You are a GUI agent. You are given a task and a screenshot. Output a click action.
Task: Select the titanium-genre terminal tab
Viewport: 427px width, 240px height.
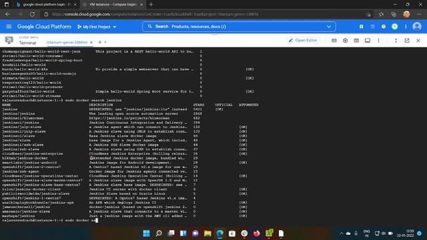click(67, 42)
